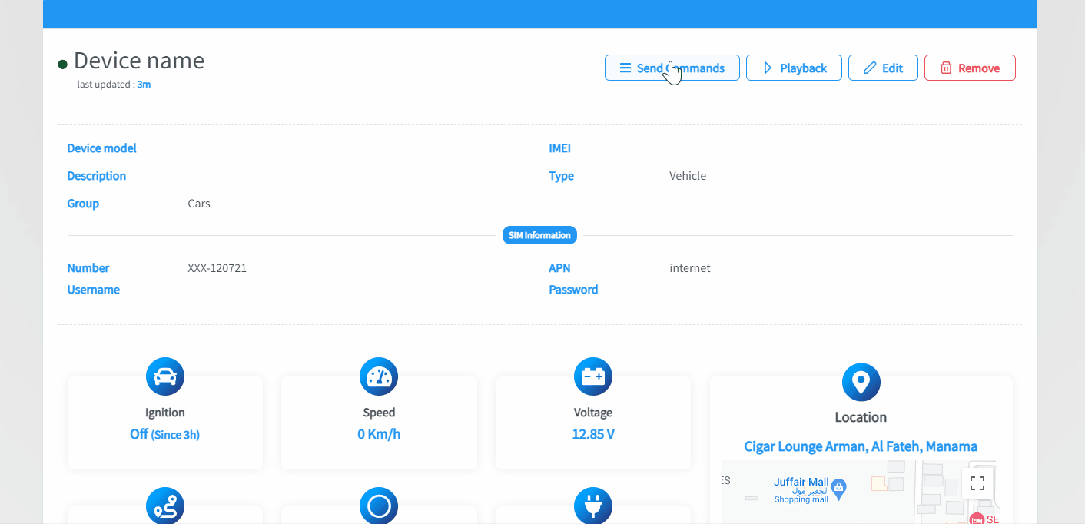Open the Send Commands menu
This screenshot has height=524, width=1085.
click(x=672, y=68)
